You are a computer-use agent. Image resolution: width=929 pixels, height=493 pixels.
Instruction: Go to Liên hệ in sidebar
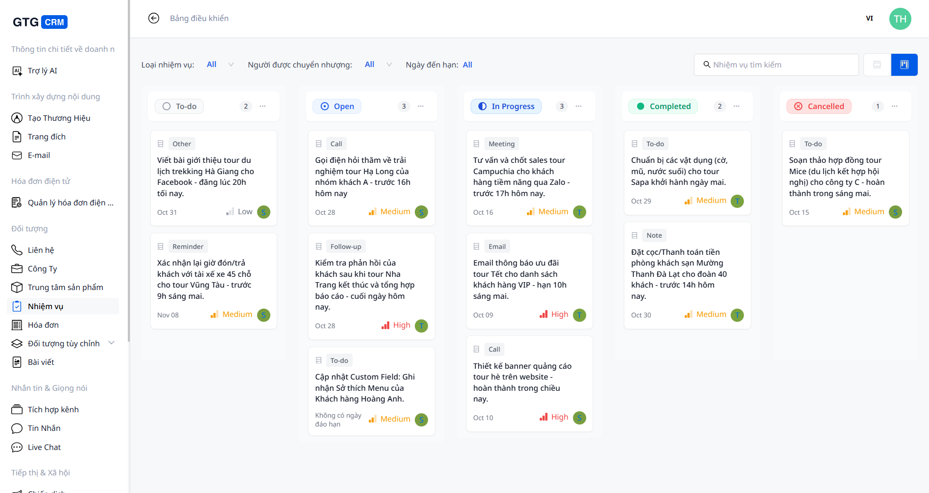click(x=41, y=250)
